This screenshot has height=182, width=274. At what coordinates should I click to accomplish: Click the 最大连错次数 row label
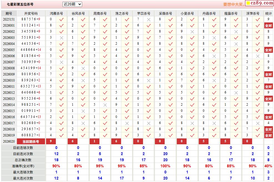coord(23,172)
